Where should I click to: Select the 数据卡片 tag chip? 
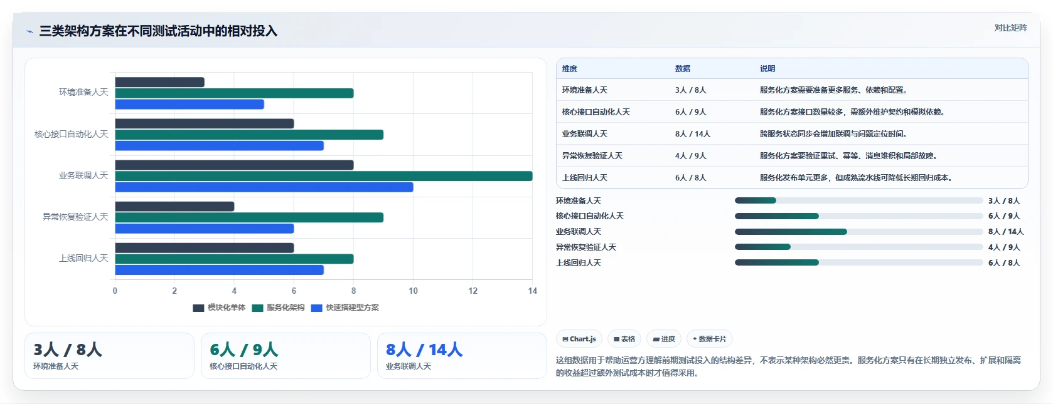point(709,339)
